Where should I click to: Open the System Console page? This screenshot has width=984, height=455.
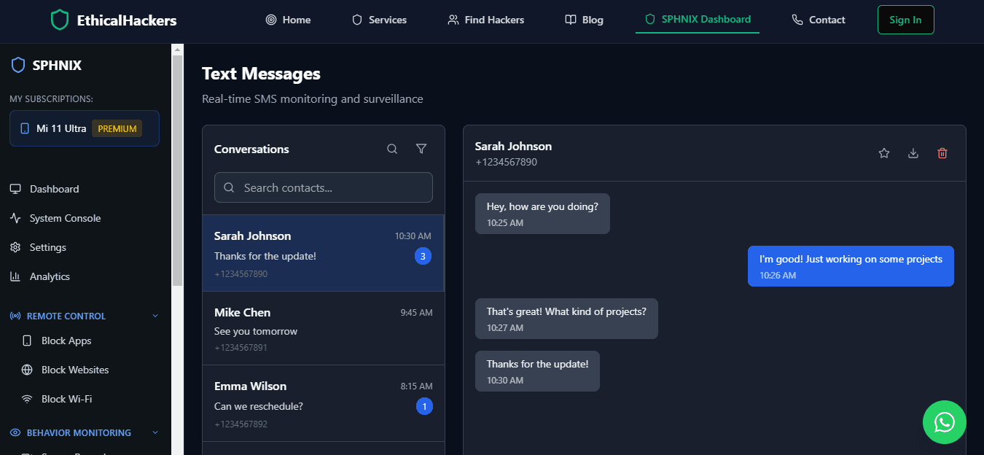[65, 218]
